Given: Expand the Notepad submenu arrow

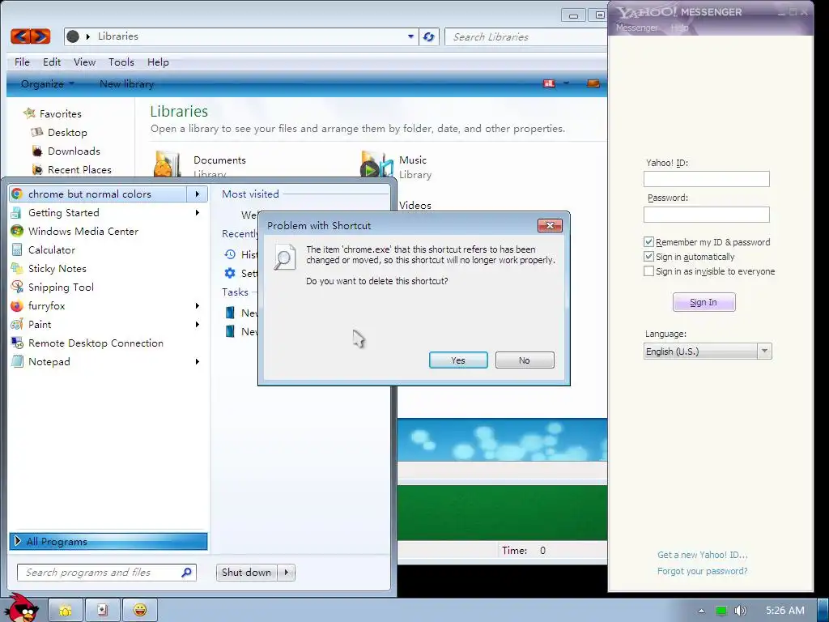Looking at the screenshot, I should click(198, 362).
